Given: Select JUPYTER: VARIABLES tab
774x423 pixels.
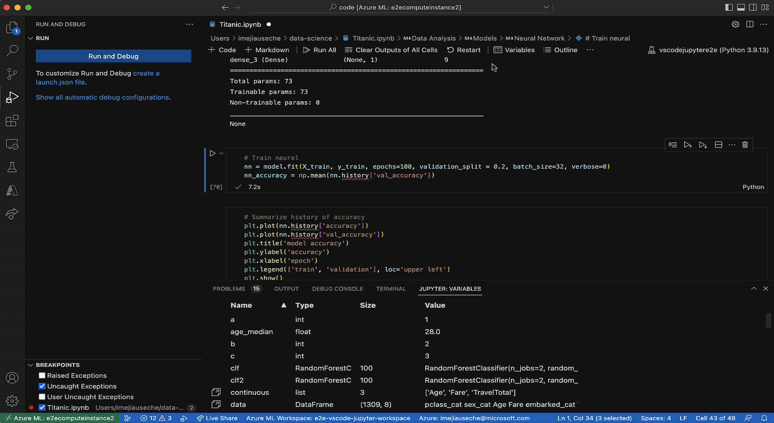Looking at the screenshot, I should click(x=450, y=289).
